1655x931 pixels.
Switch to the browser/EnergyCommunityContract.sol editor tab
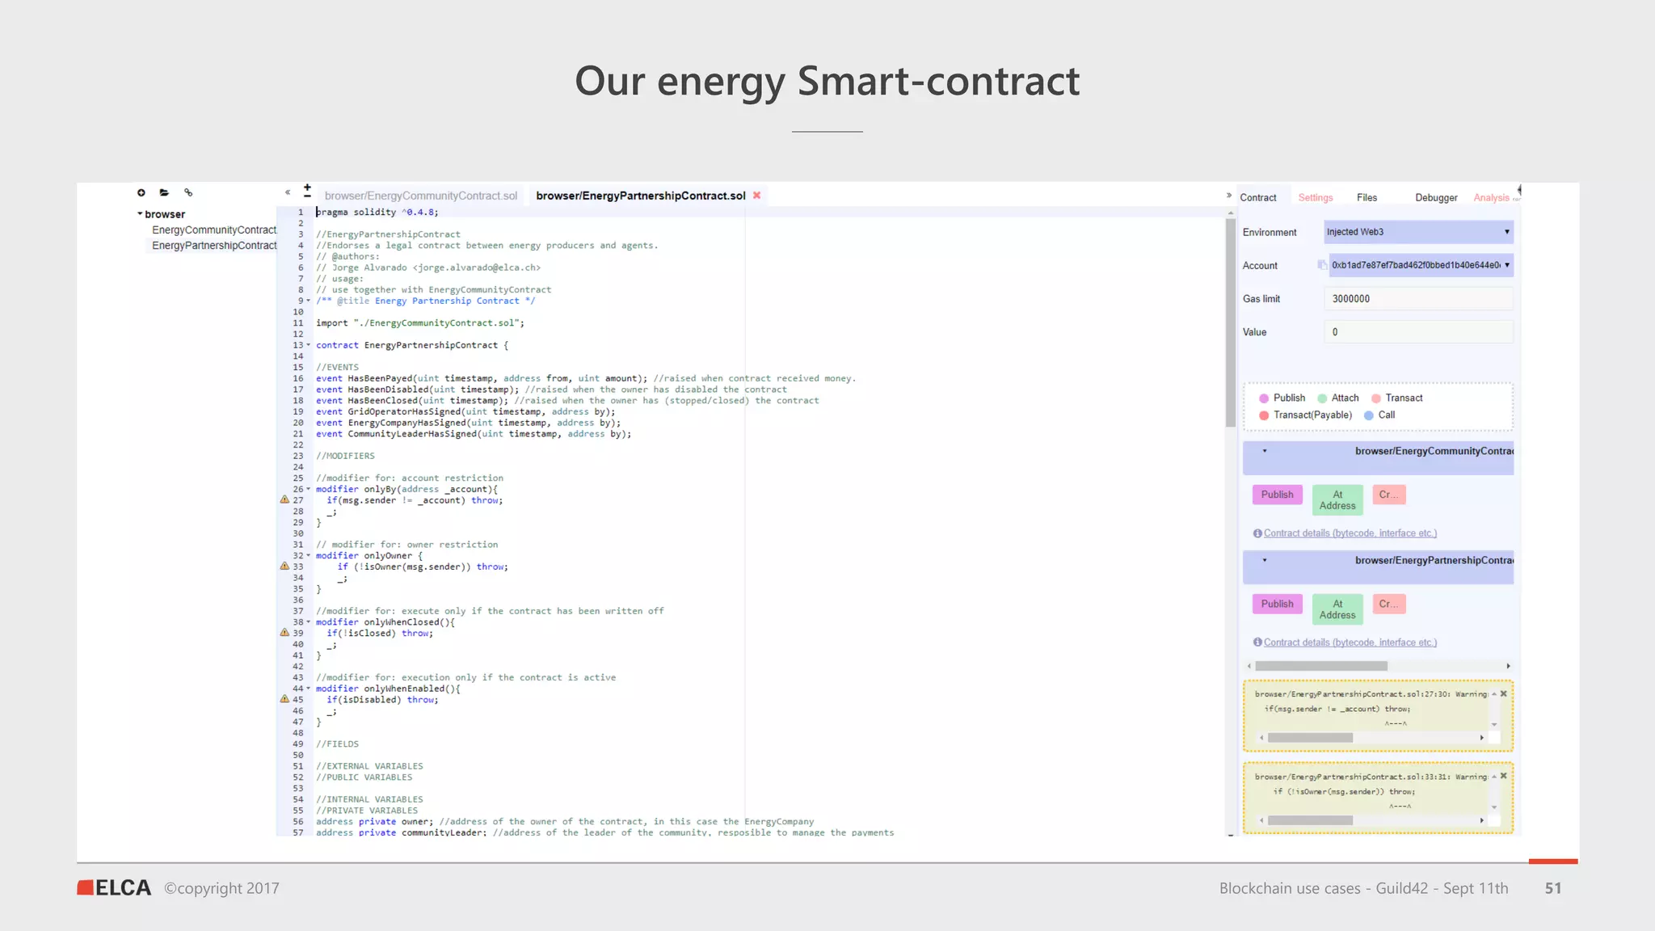(x=420, y=196)
